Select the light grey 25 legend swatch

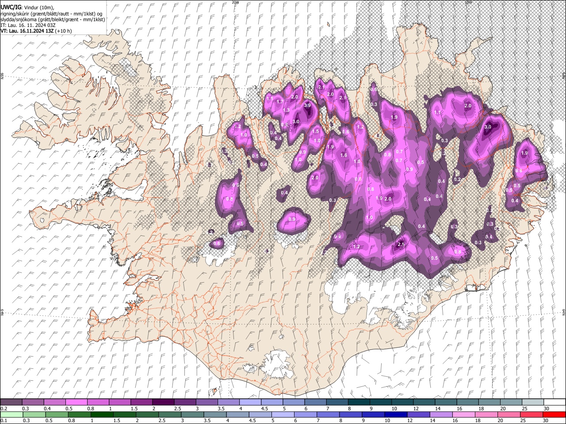(532, 402)
